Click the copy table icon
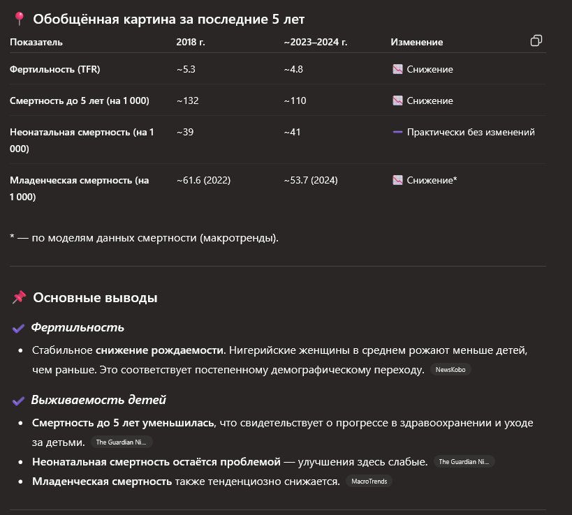The image size is (572, 515). coord(536,40)
